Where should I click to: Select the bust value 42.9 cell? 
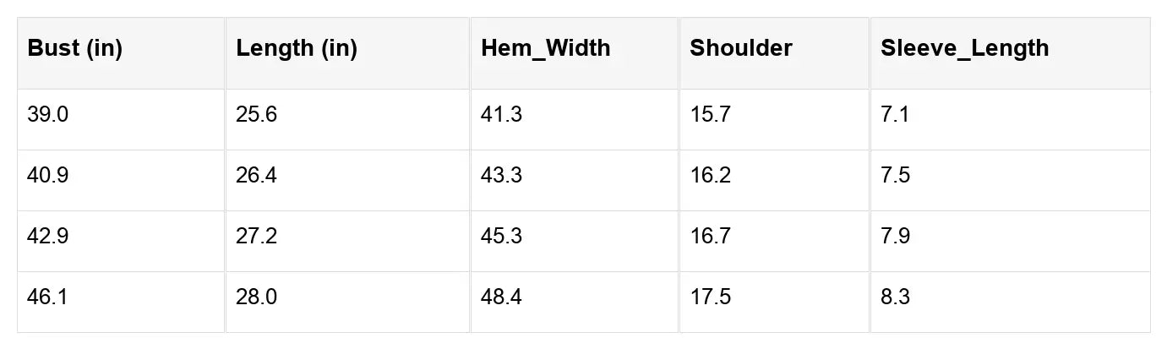(x=47, y=237)
